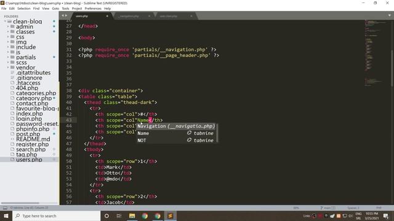Expand the classes folder
Image resolution: width=394 pixels, height=221 pixels.
8,32
